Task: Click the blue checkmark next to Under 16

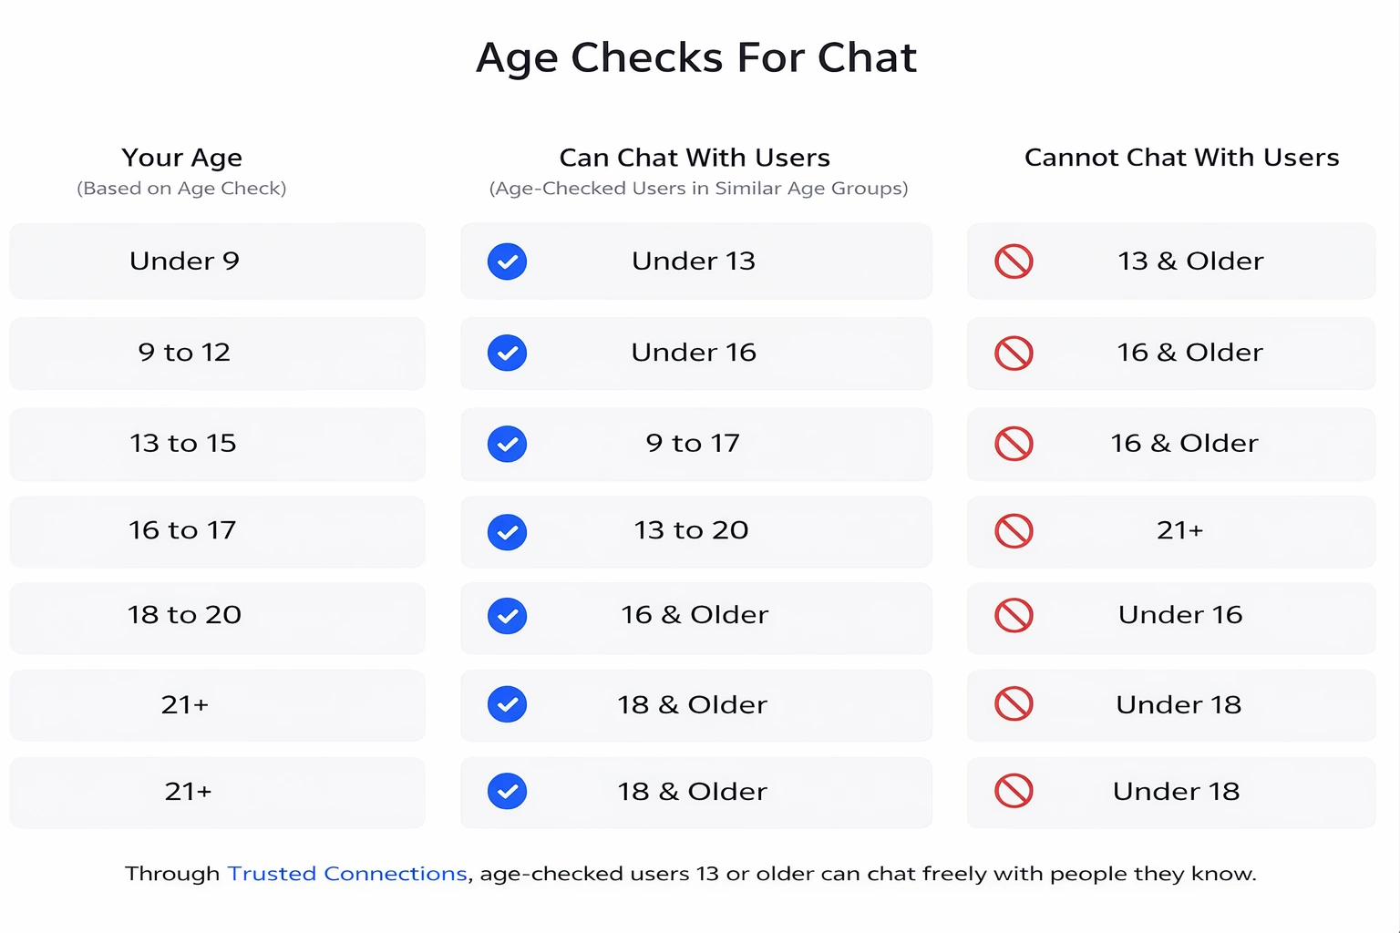Action: pyautogui.click(x=507, y=353)
